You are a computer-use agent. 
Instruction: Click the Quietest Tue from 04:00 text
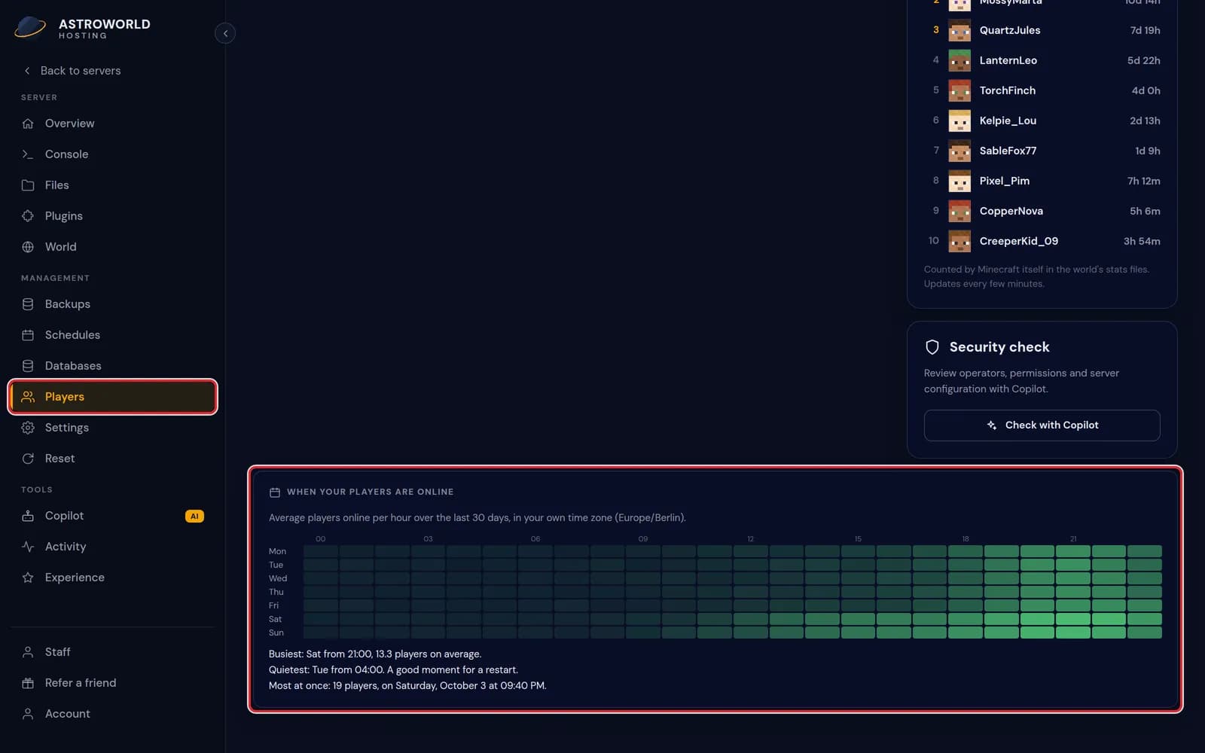393,670
